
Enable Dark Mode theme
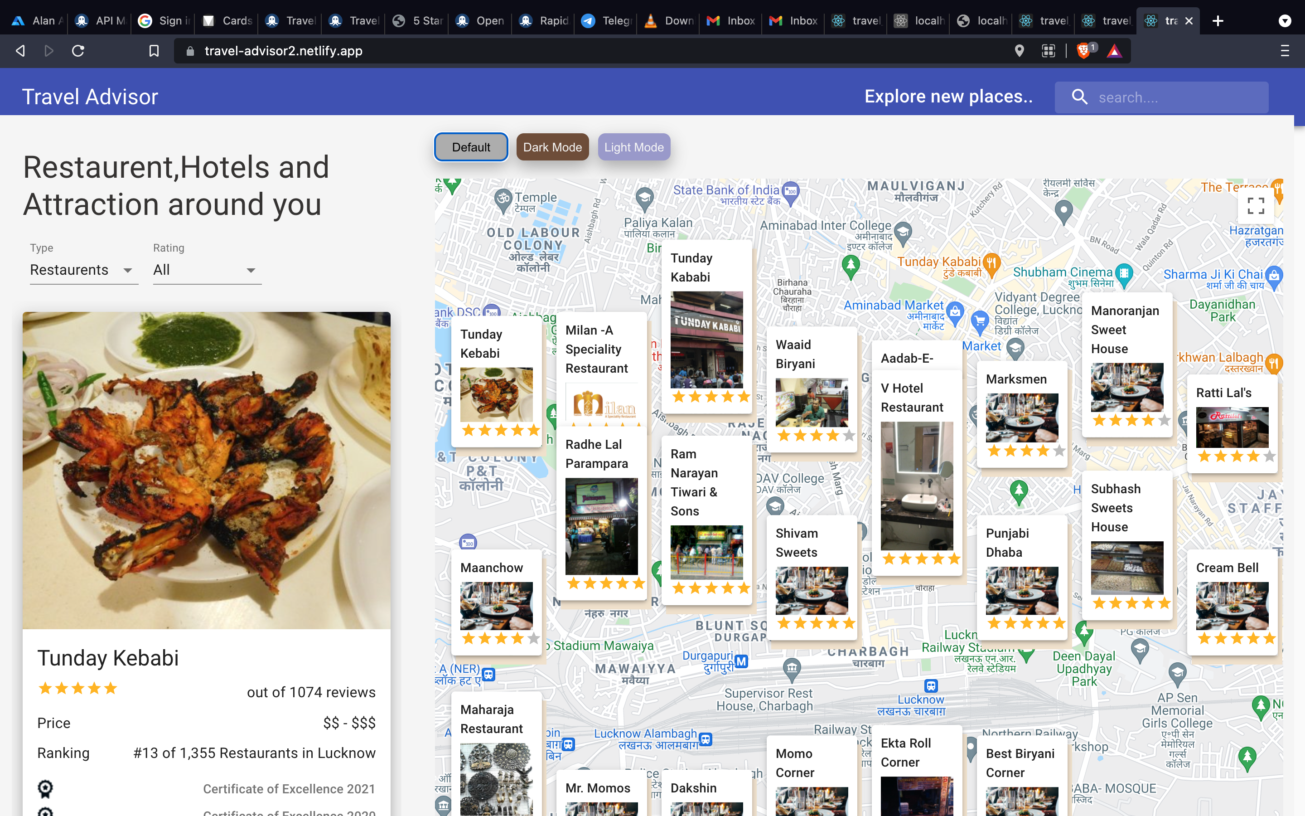pos(552,147)
